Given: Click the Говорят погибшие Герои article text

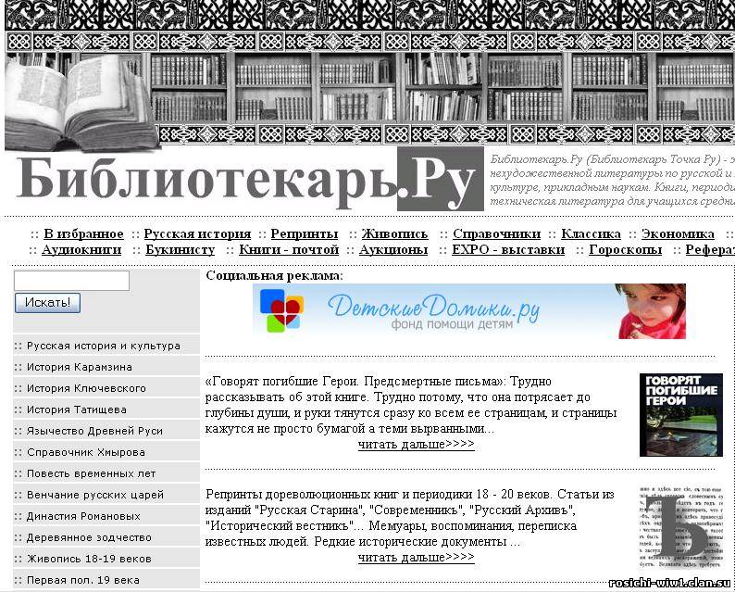Looking at the screenshot, I should click(x=411, y=405).
